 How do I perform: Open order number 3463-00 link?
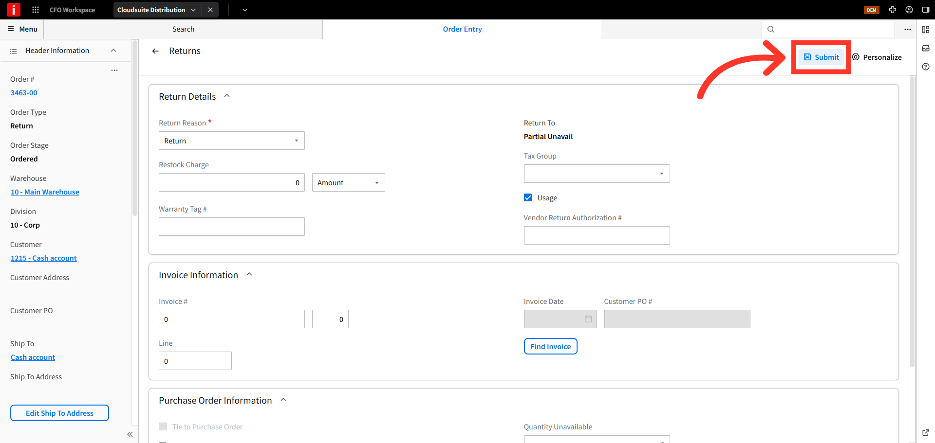coord(24,93)
